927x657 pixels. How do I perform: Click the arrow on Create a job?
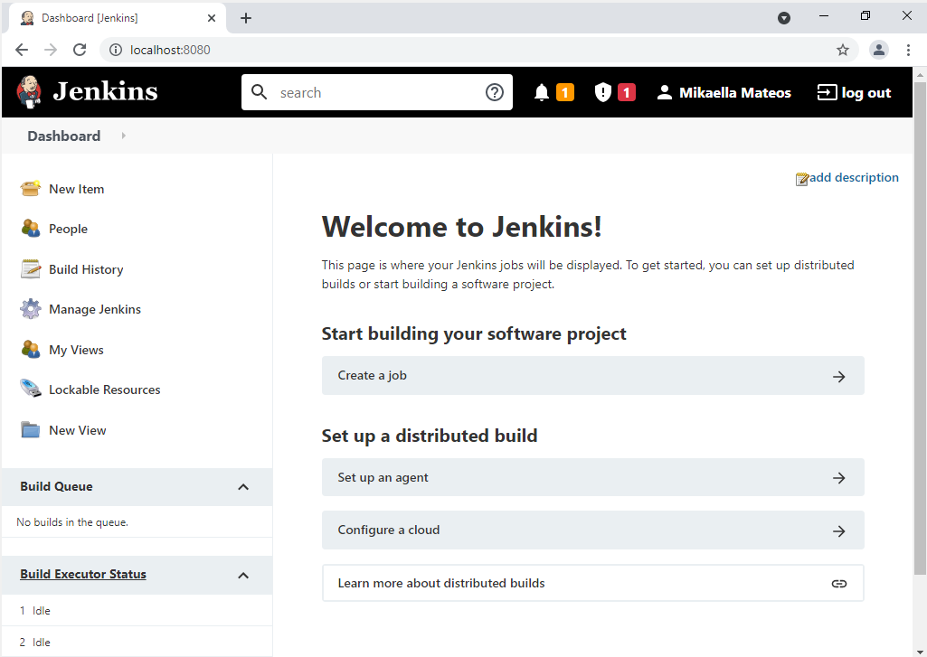pyautogui.click(x=838, y=376)
